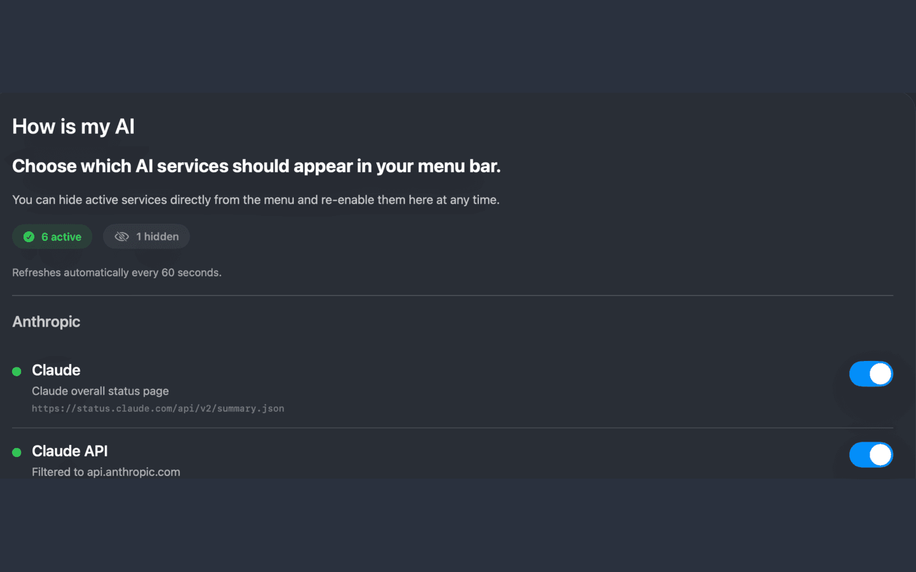Click the "Claude API" service name

(x=70, y=451)
